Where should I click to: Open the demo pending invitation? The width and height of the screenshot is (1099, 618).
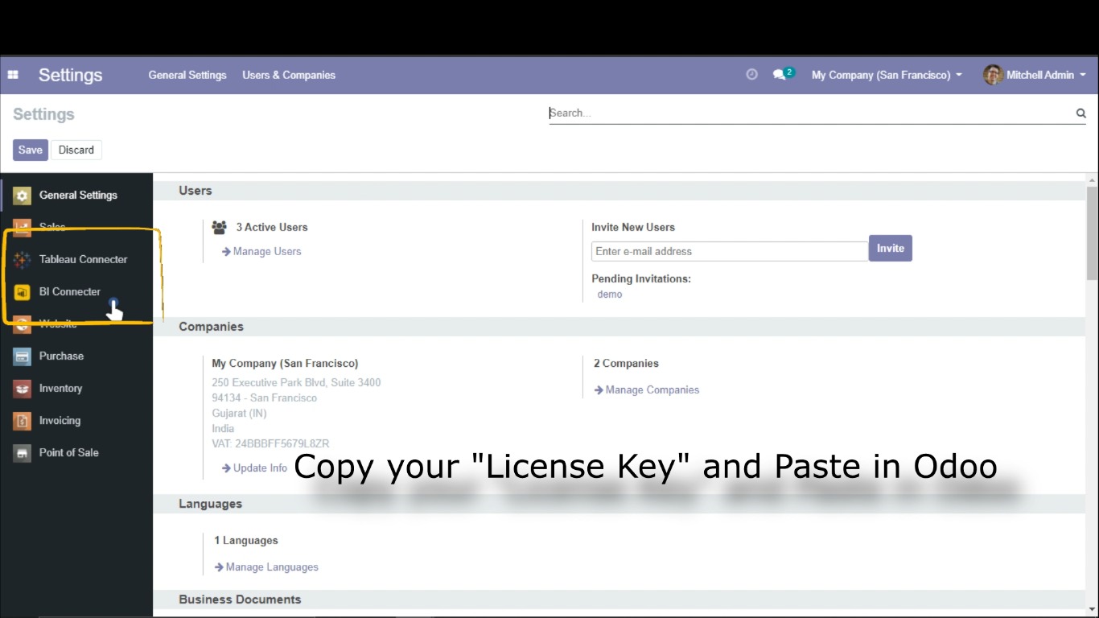610,295
